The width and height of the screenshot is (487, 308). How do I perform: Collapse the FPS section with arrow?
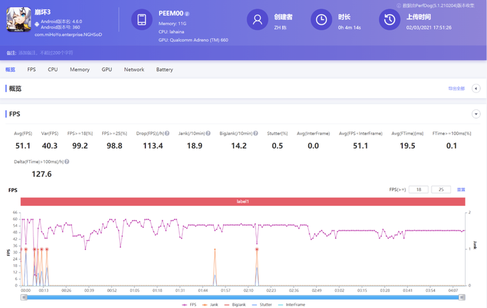[476, 114]
